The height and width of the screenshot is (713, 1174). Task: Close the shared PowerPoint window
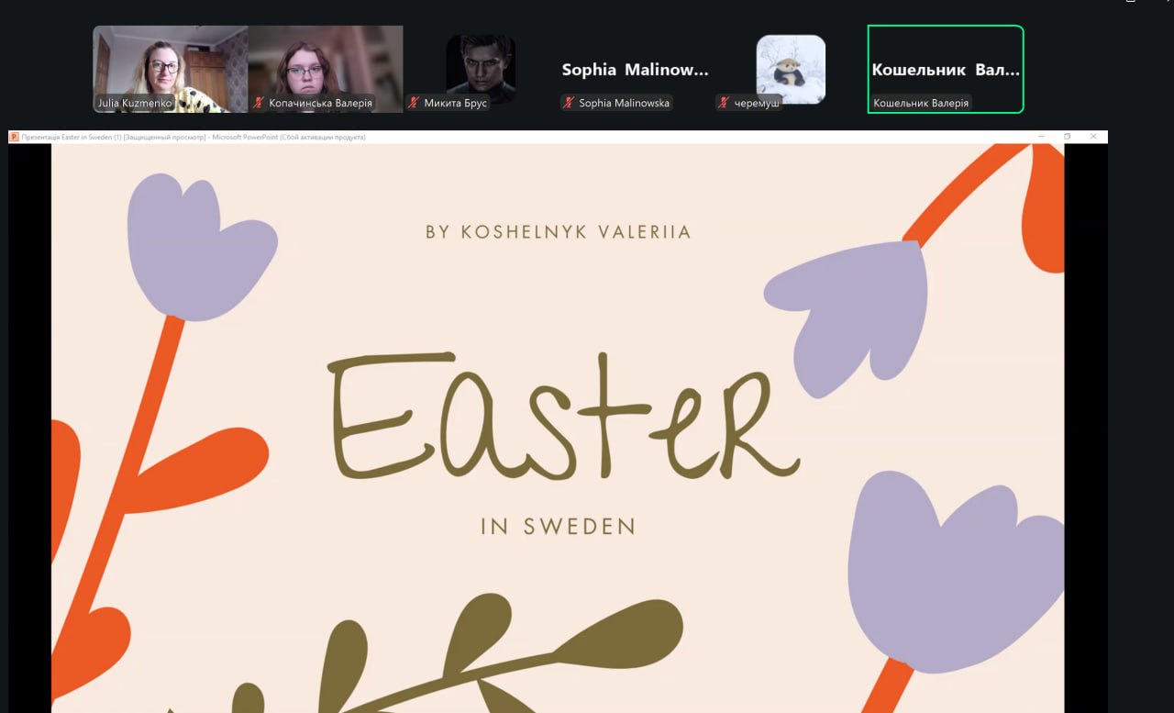pyautogui.click(x=1093, y=137)
